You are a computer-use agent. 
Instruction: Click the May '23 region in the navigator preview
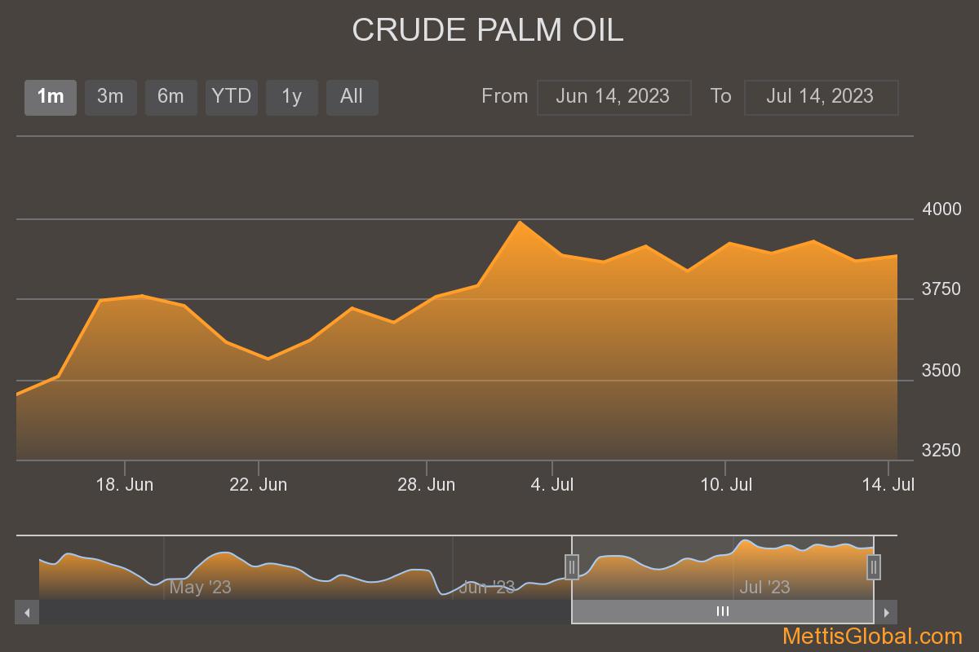202,587
